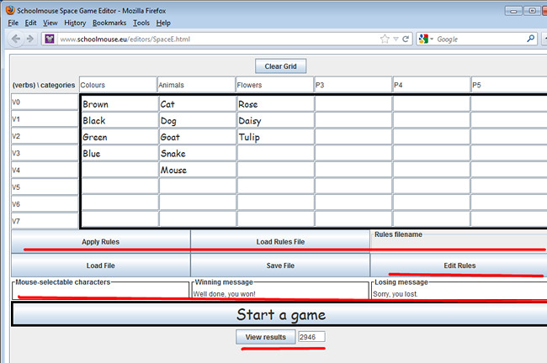Click the View results button
Image resolution: width=547 pixels, height=363 pixels.
point(265,337)
